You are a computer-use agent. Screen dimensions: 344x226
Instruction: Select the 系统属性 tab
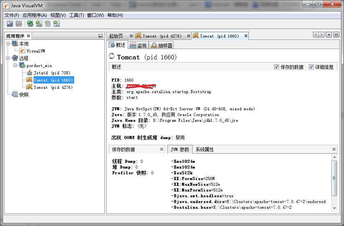click(x=204, y=149)
